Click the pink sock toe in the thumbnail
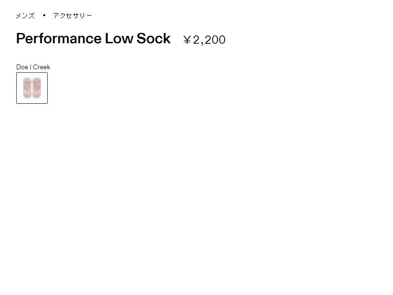This screenshot has height=295, width=393. [x=28, y=94]
